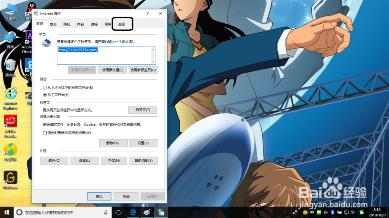389x218 pixels.
Task: Click the red tray icon beside Bluetooth
Action: 326,212
